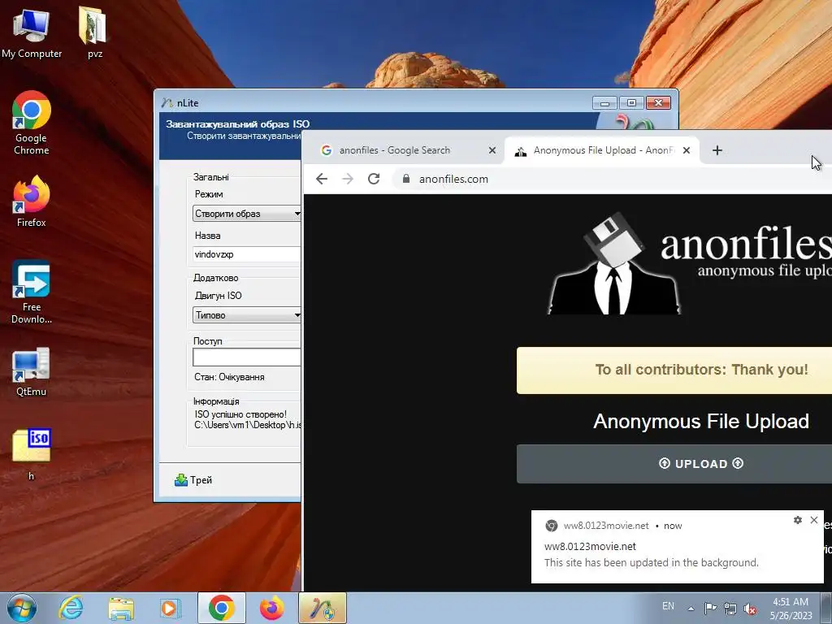The image size is (832, 624).
Task: Open My Computer desktop icon
Action: point(32,32)
